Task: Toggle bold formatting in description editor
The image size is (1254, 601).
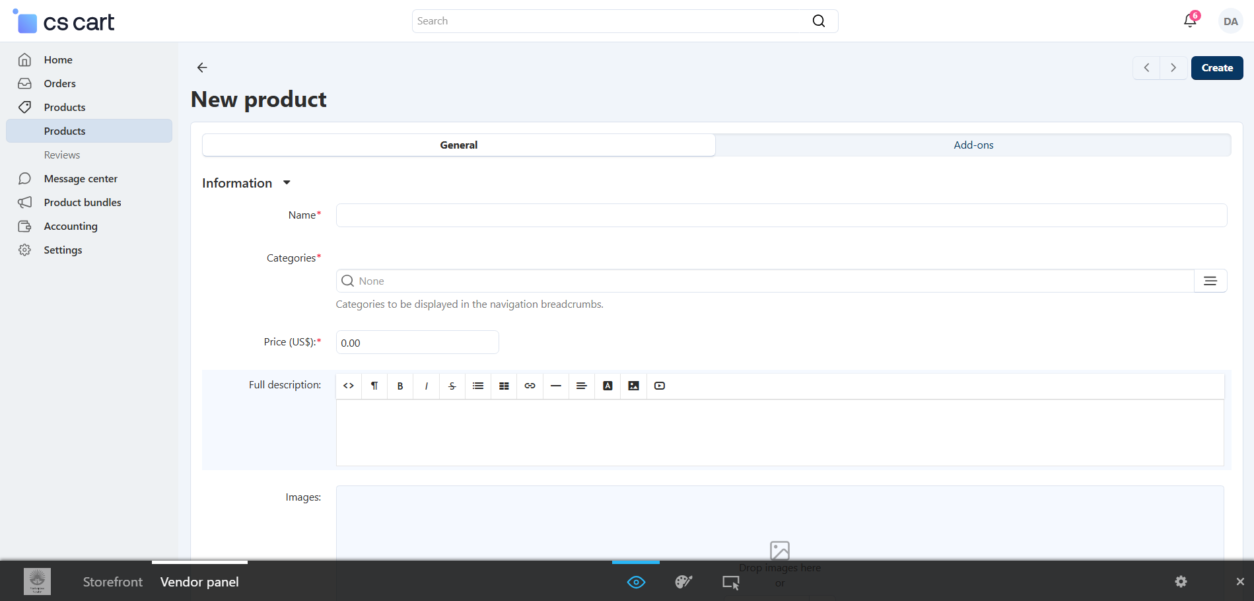Action: (400, 386)
